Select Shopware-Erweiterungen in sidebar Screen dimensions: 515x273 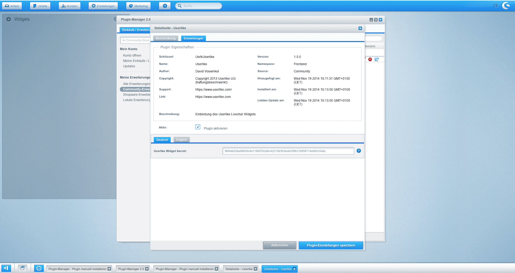click(136, 95)
